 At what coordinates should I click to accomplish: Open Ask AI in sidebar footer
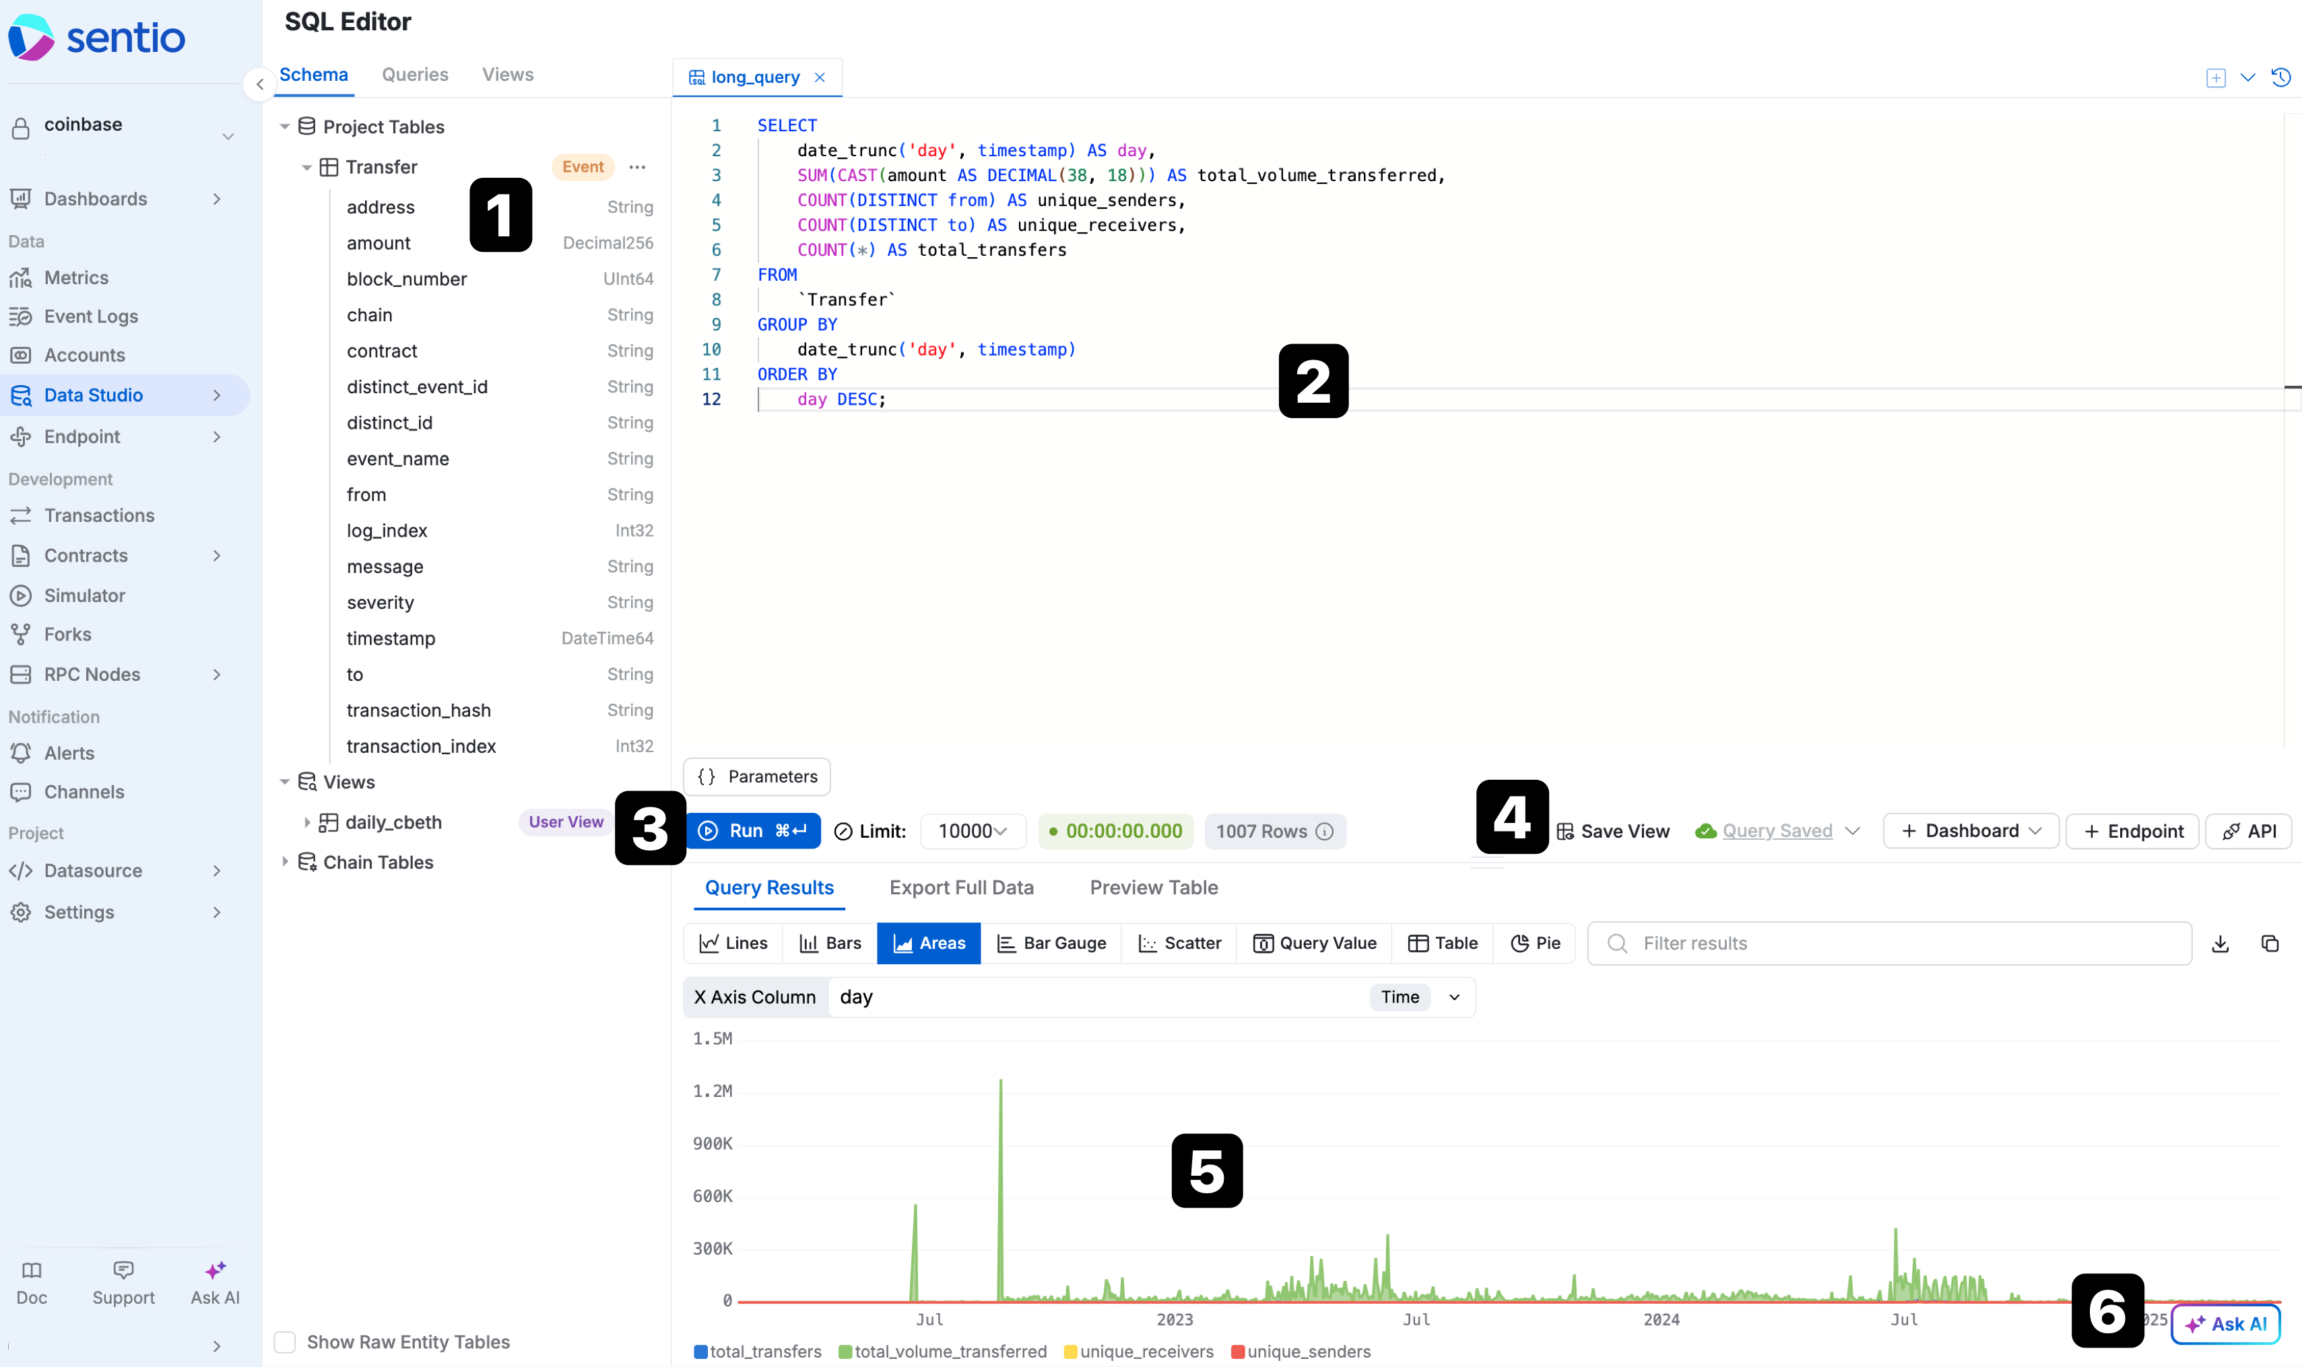215,1282
